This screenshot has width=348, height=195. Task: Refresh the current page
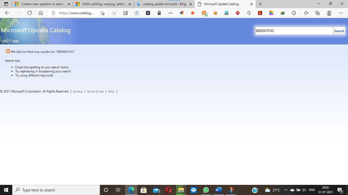(x=30, y=13)
